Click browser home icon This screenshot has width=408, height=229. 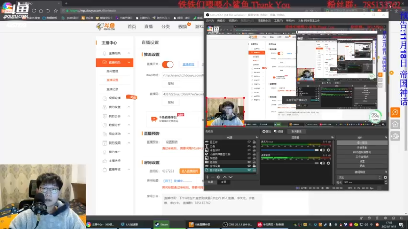coord(41,11)
